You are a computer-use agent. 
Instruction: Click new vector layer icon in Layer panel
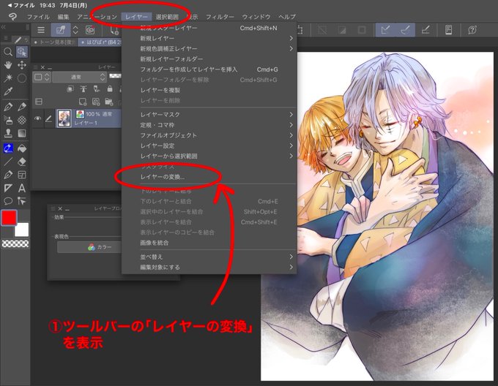pyautogui.click(x=96, y=102)
